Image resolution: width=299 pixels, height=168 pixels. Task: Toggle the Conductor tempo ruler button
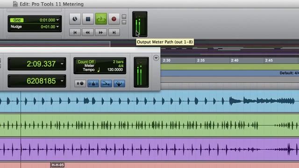click(119, 84)
